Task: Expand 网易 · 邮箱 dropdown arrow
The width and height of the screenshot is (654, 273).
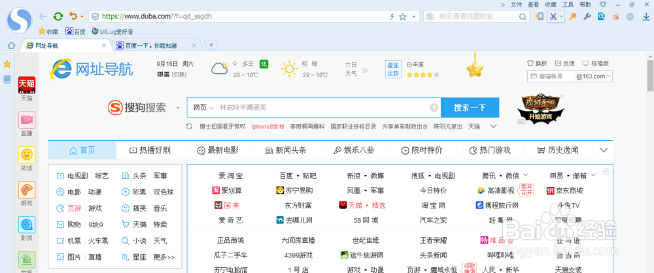Action: point(594,174)
